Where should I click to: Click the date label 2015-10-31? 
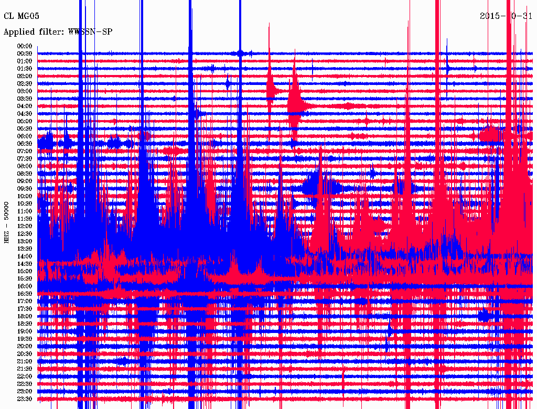pyautogui.click(x=506, y=16)
